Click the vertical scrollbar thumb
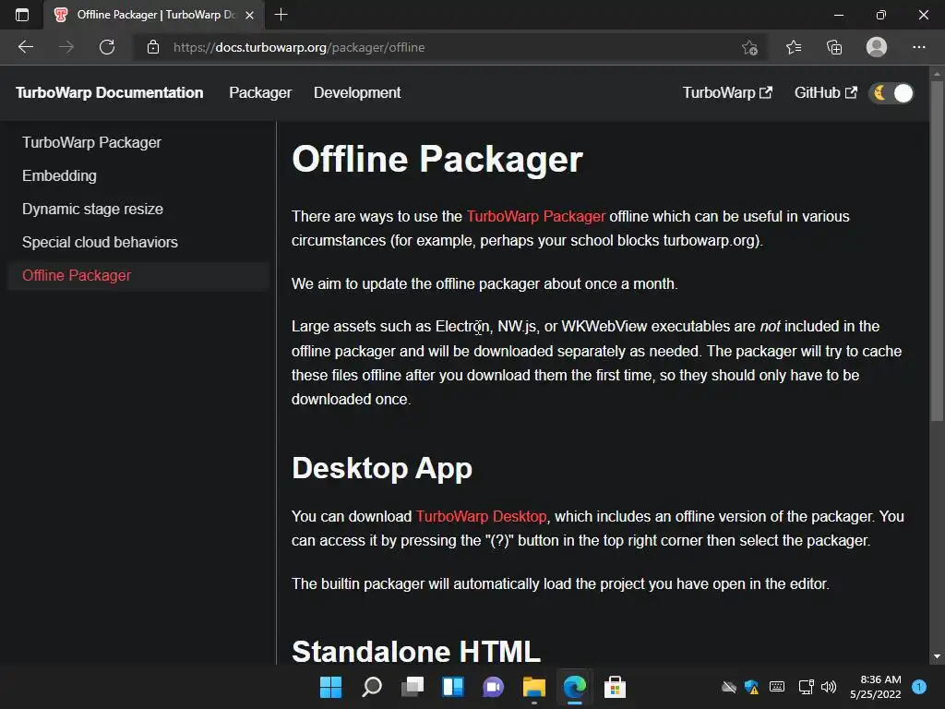 [937, 250]
